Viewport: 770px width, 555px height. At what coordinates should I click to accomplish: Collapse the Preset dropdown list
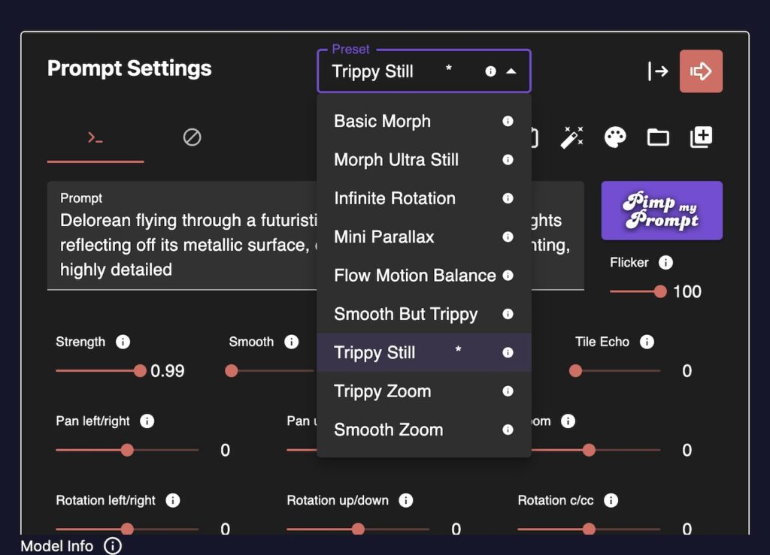(x=514, y=71)
